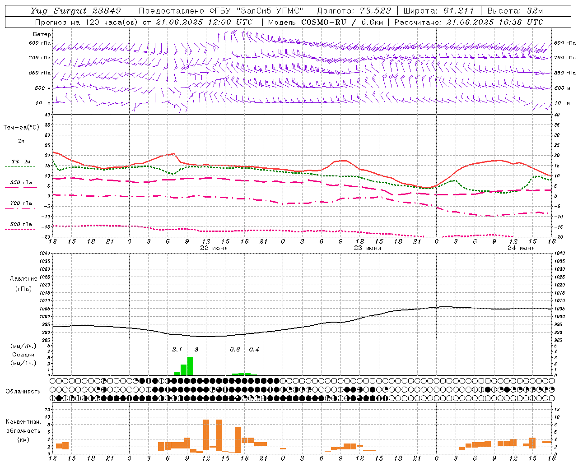The width and height of the screenshot is (578, 462).
Task: Click the 23 июня date label
Action: (367, 248)
